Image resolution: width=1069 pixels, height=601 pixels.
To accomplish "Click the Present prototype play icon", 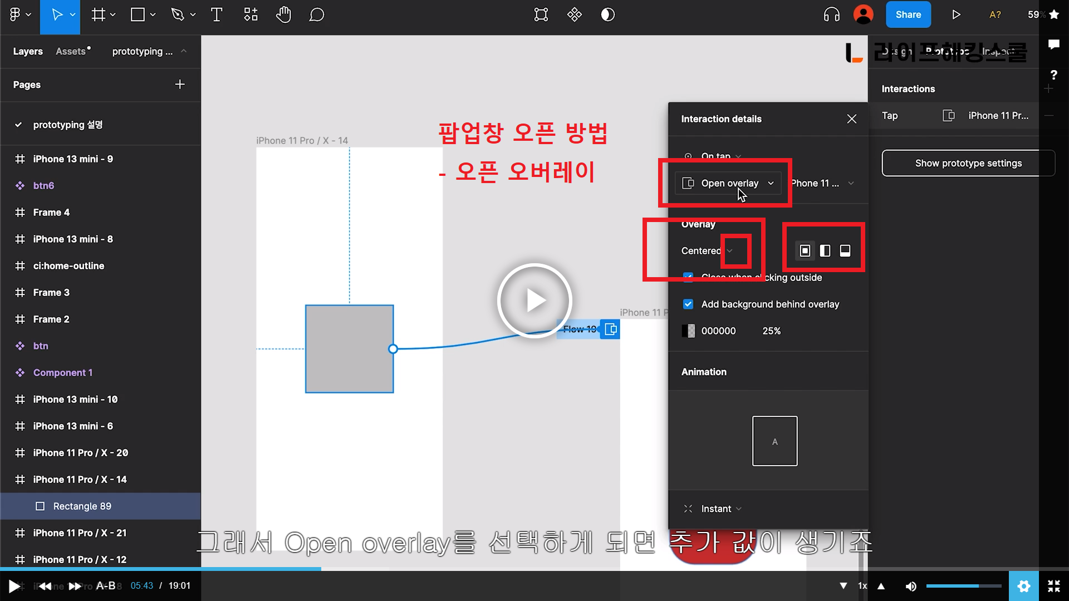I will pyautogui.click(x=956, y=15).
